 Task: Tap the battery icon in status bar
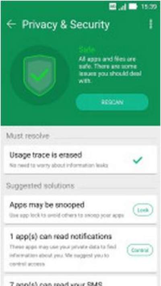133,7
